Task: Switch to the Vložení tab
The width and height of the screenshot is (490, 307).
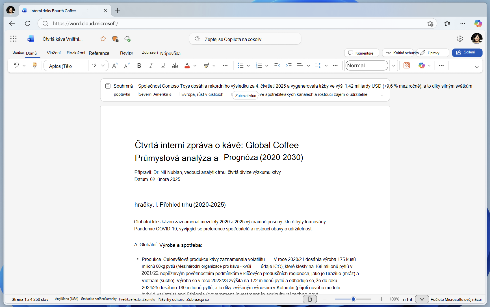Action: pyautogui.click(x=54, y=53)
